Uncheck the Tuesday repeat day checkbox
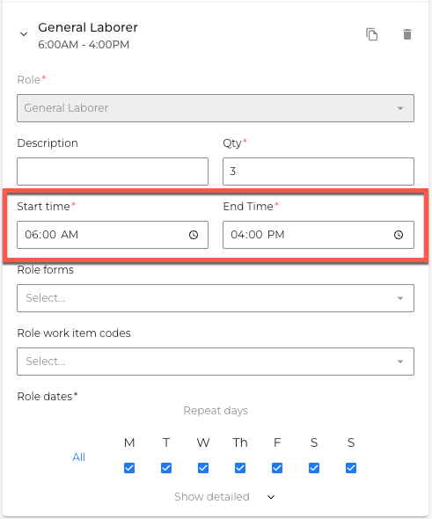This screenshot has width=432, height=519. pos(166,468)
